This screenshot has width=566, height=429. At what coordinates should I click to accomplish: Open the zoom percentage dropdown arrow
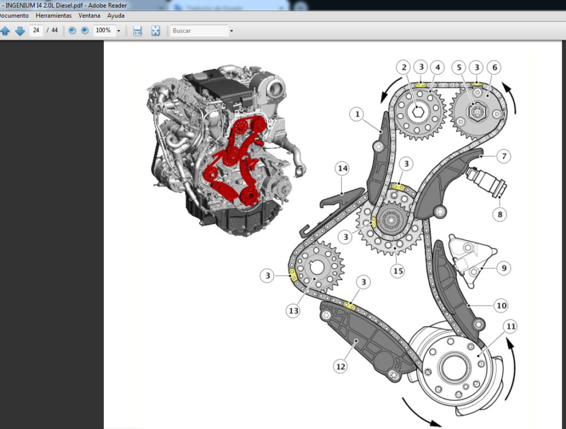[118, 30]
